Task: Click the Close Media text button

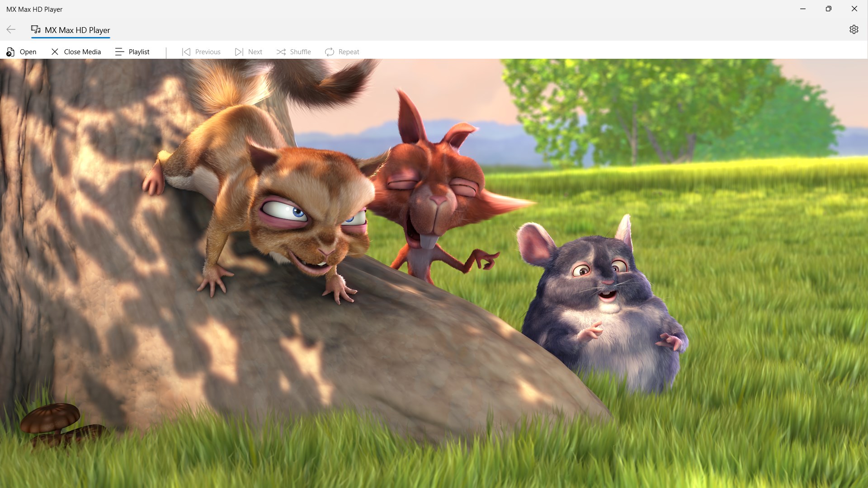Action: pos(82,52)
